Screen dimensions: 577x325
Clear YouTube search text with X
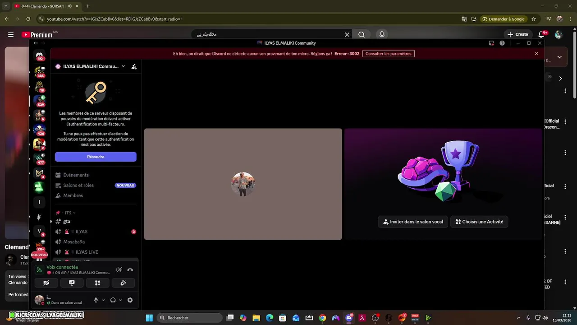tap(347, 34)
